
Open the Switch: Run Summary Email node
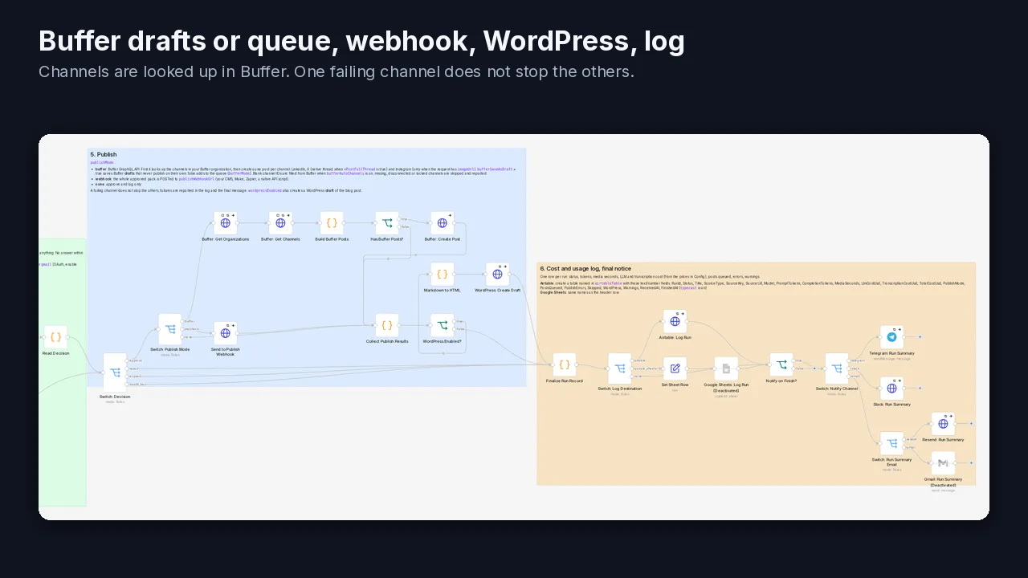pos(891,444)
